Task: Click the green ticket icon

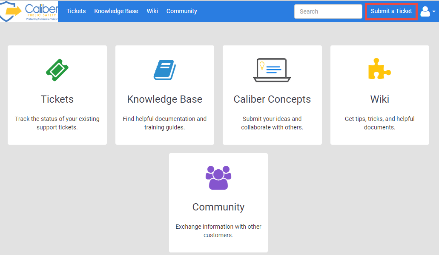Action: point(57,70)
